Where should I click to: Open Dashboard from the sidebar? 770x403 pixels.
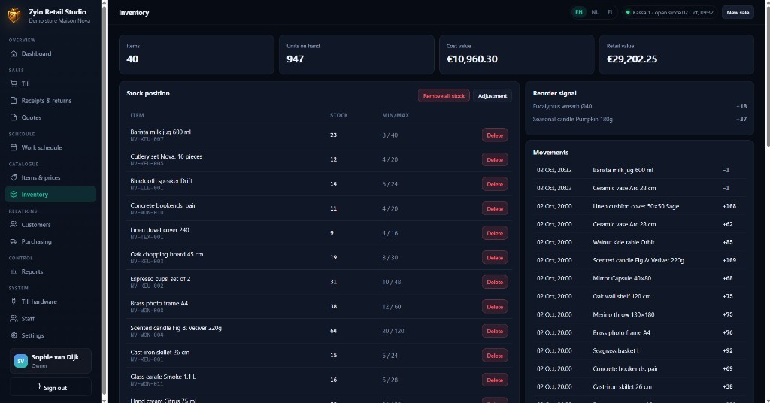click(x=50, y=53)
